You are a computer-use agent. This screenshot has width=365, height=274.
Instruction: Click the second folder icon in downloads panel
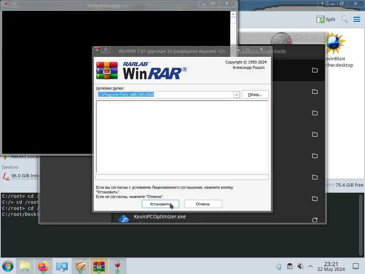pyautogui.click(x=315, y=92)
